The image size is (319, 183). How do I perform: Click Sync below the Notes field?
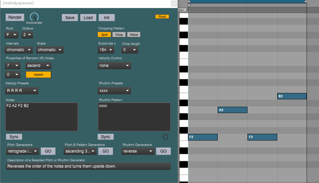coord(14,137)
